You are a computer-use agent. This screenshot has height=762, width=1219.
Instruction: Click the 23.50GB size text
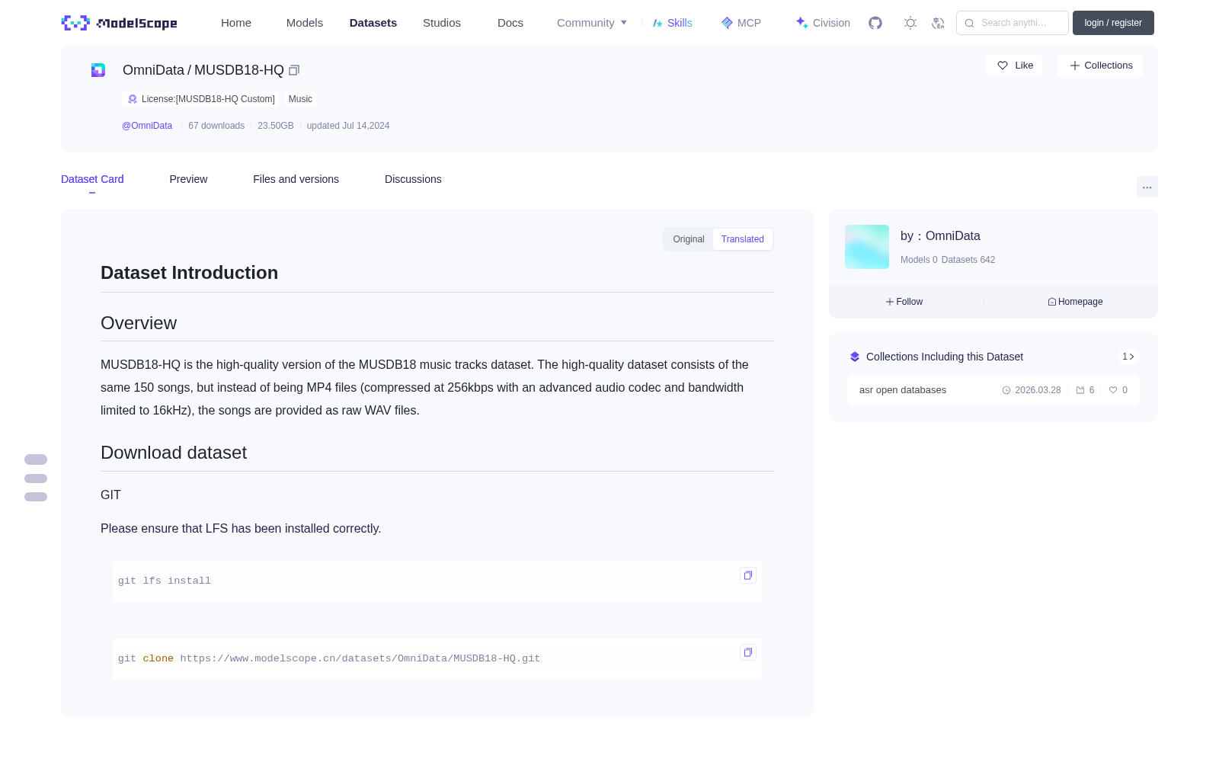276,126
